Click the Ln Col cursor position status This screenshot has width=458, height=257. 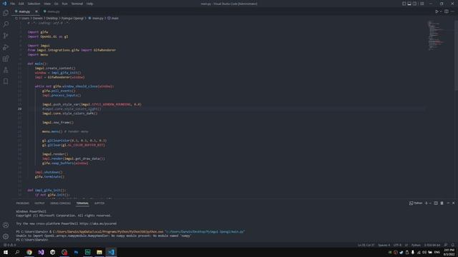366,245
